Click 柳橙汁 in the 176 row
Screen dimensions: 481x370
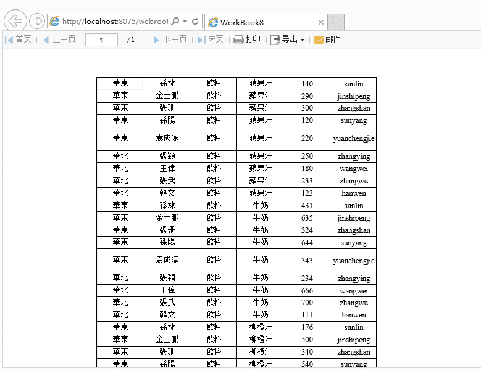(x=260, y=327)
